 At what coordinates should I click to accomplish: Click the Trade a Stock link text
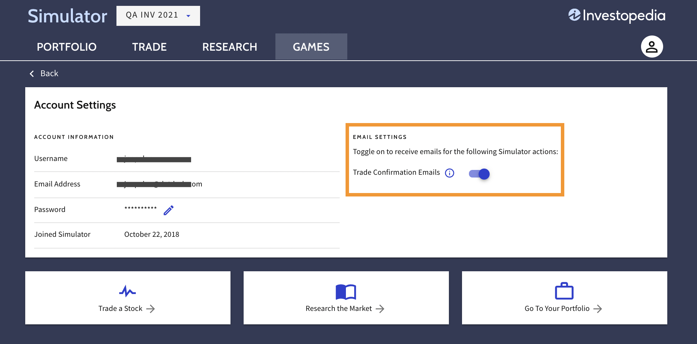coord(120,308)
